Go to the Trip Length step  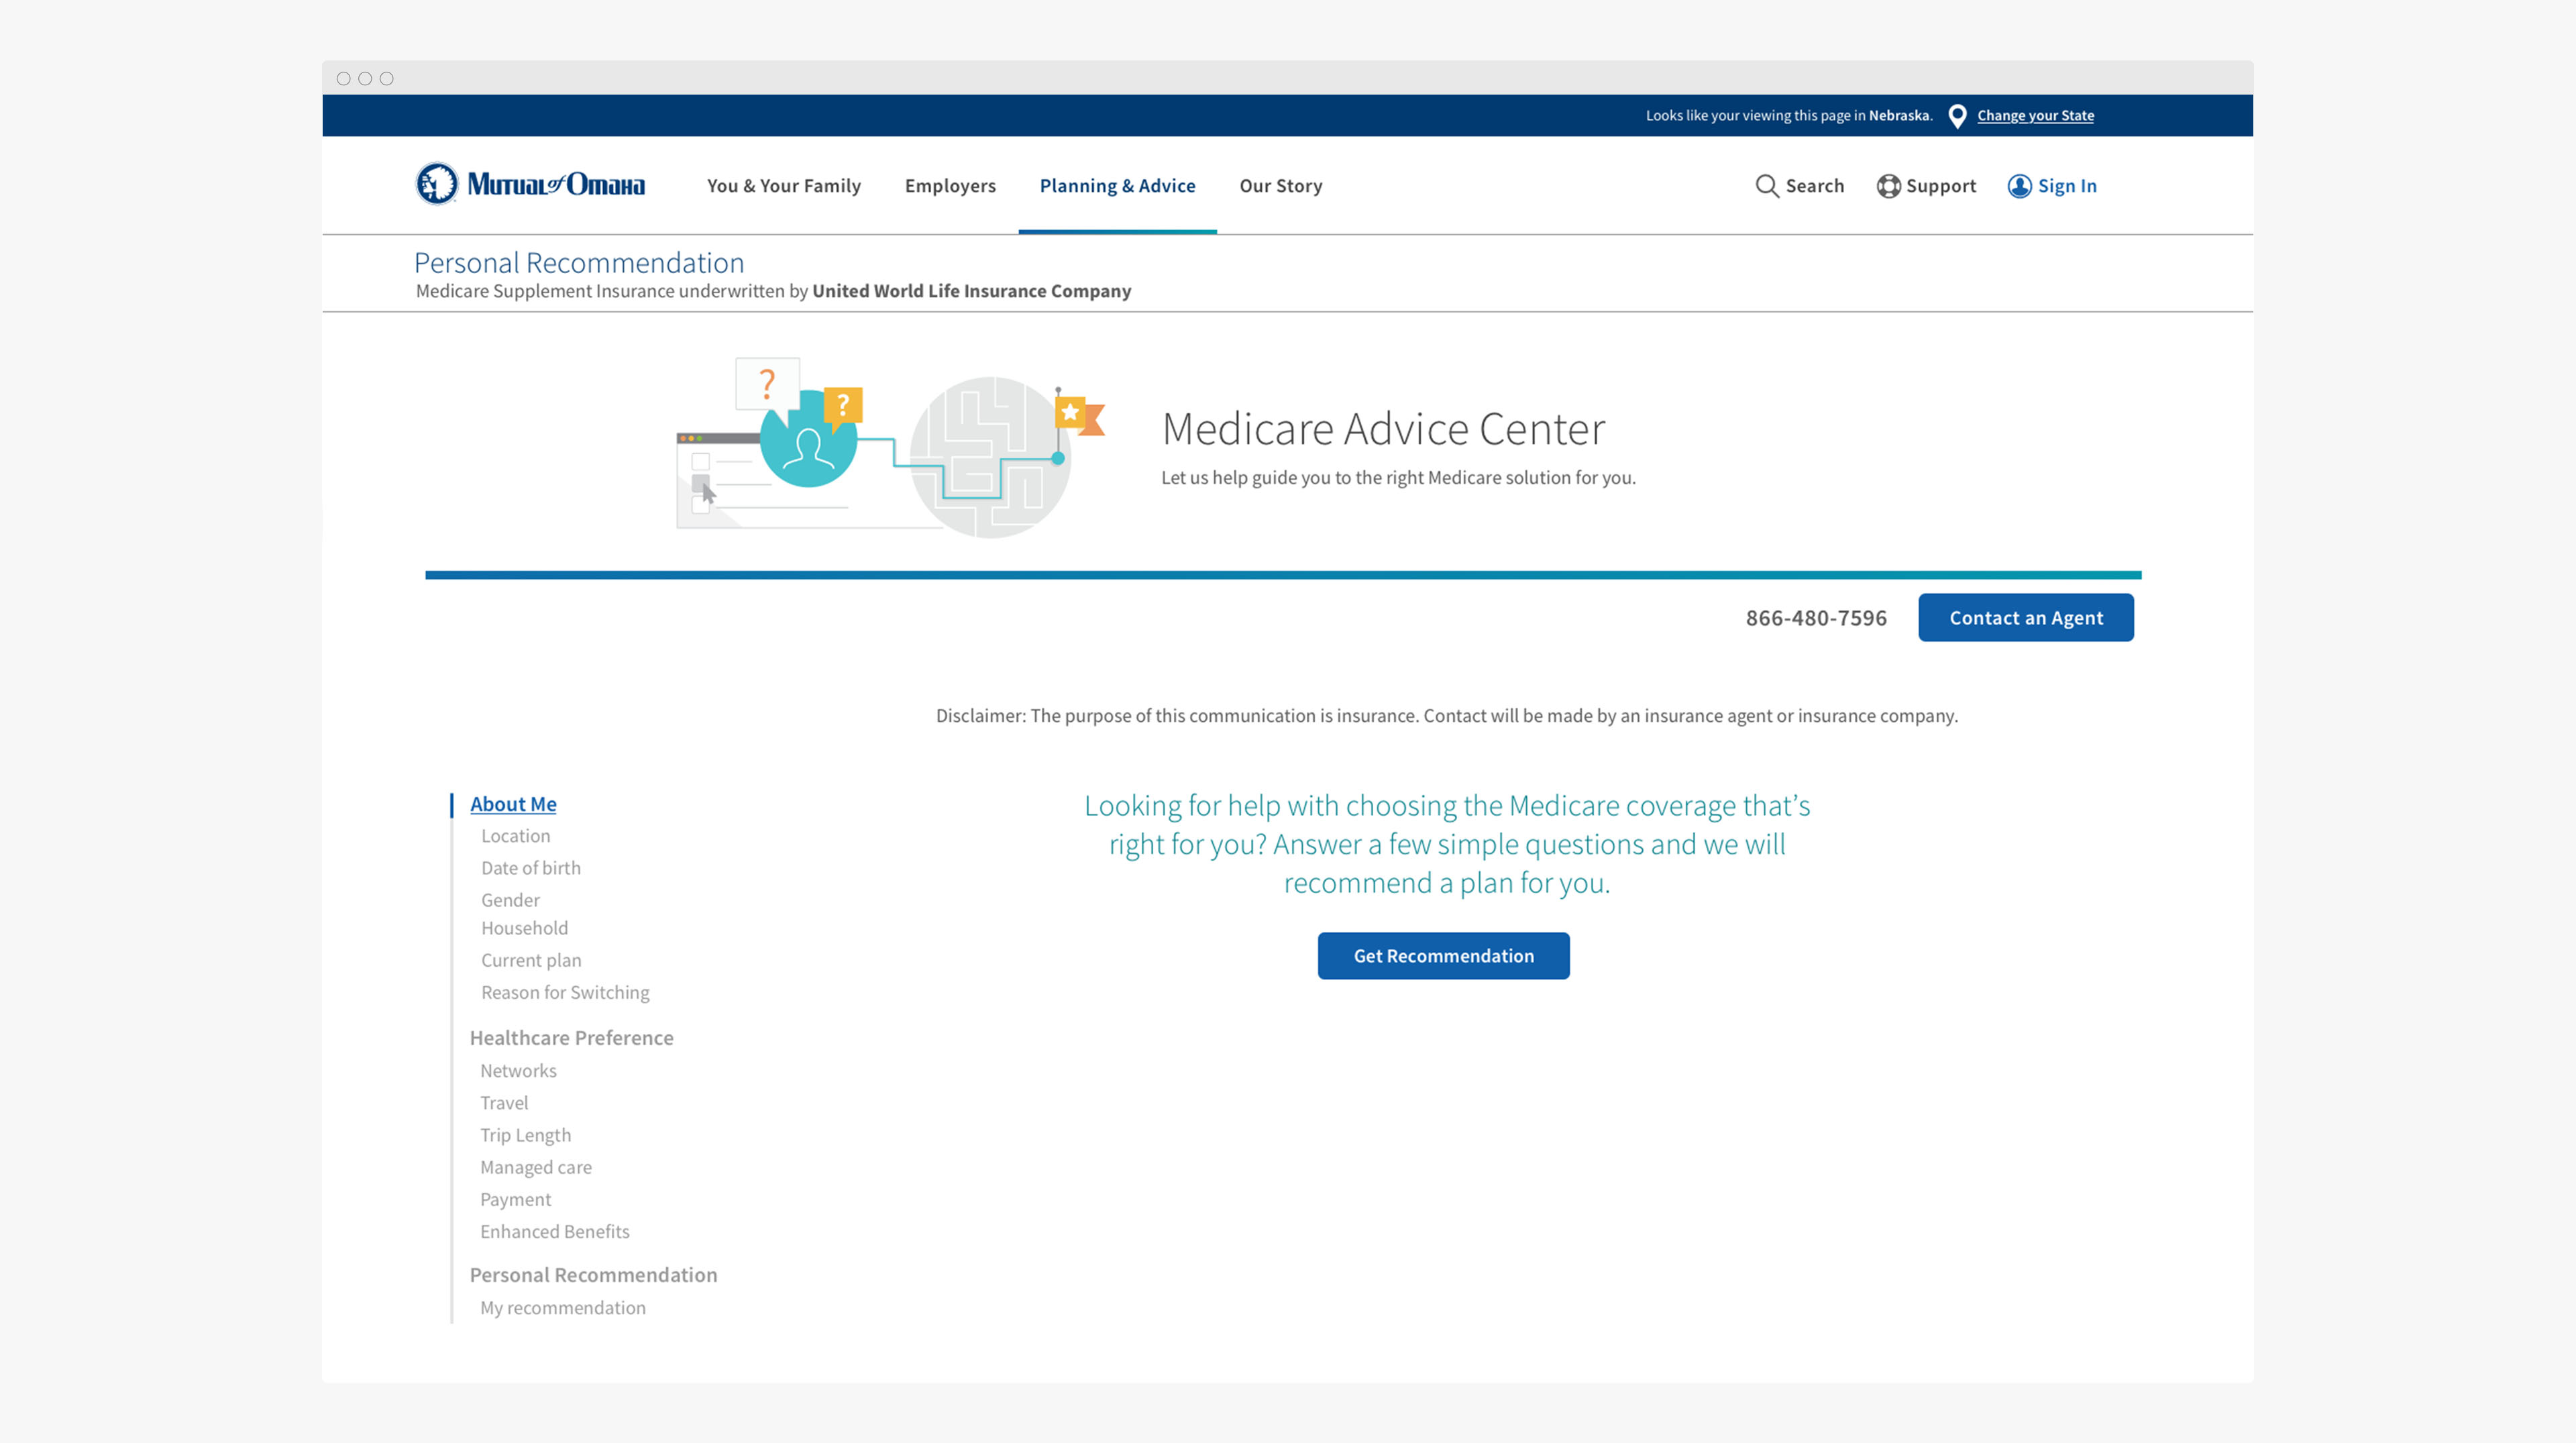pos(525,1135)
